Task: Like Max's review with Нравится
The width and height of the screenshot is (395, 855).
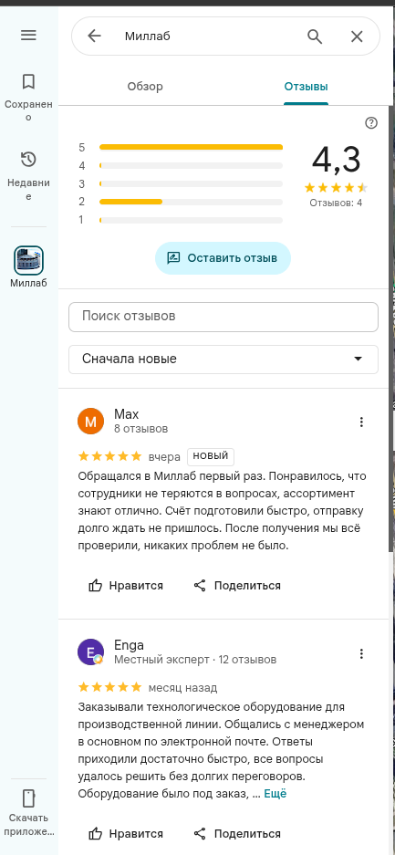Action: click(126, 586)
